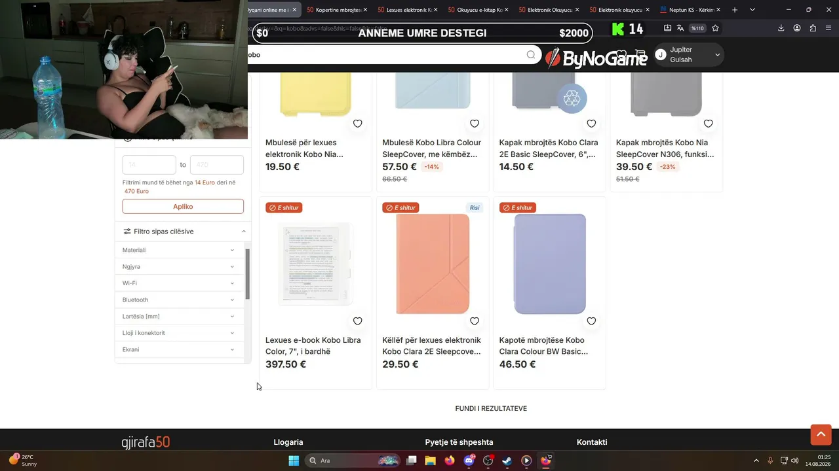The image size is (839, 471).
Task: Click the %110 zoom level indicator
Action: (x=697, y=28)
